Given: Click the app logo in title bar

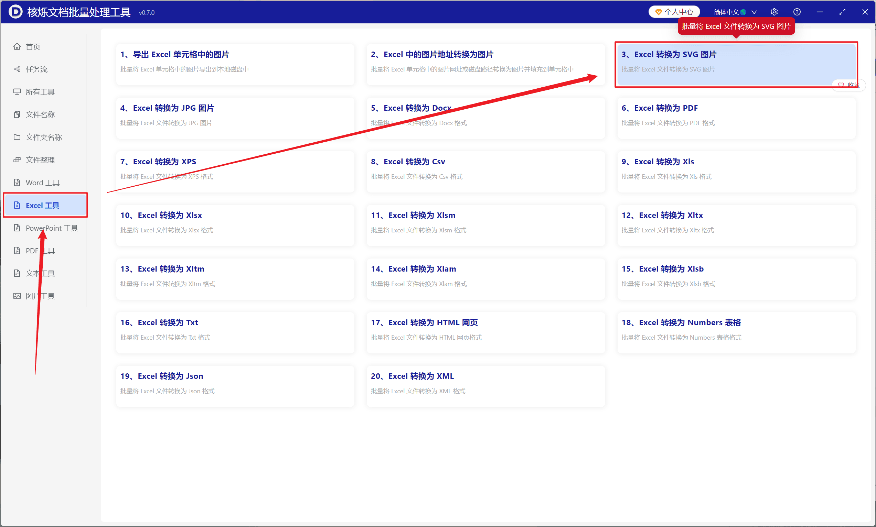Looking at the screenshot, I should 15,12.
